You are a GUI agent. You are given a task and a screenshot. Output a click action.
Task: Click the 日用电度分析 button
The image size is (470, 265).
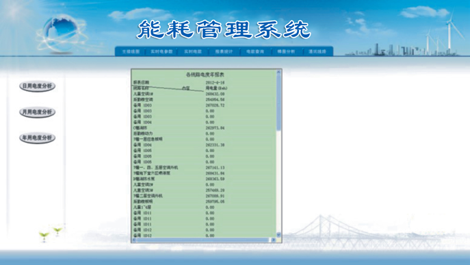point(38,86)
